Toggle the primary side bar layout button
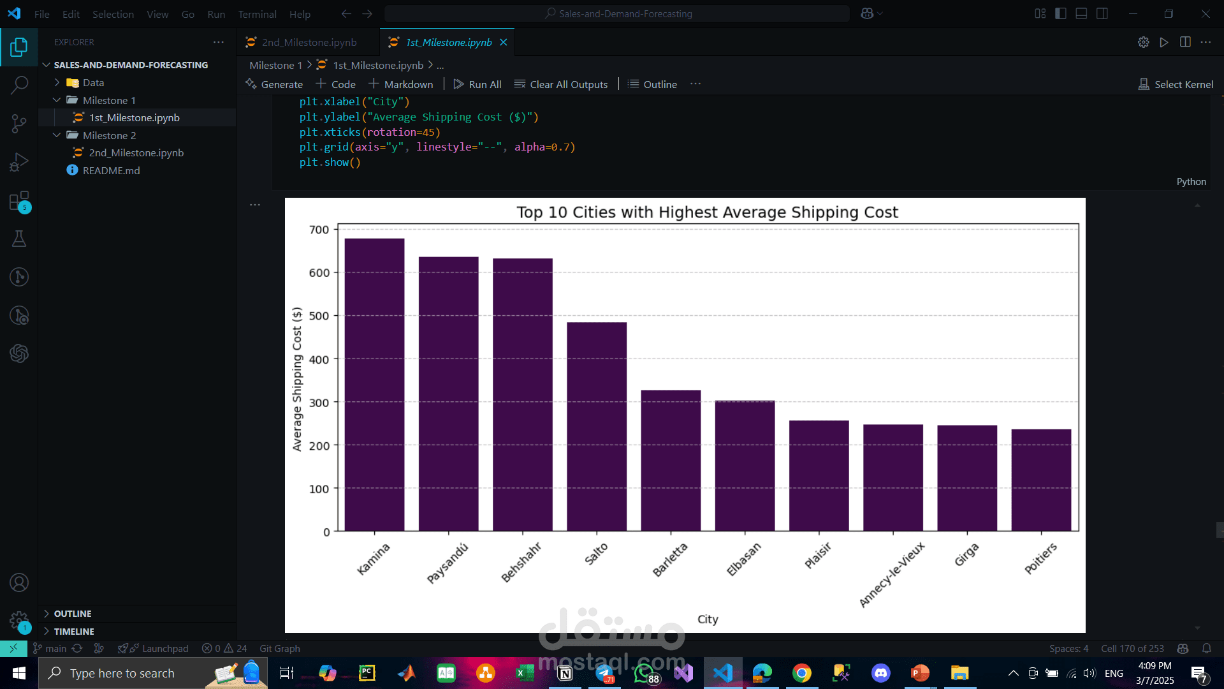This screenshot has height=689, width=1224. coord(1061,13)
